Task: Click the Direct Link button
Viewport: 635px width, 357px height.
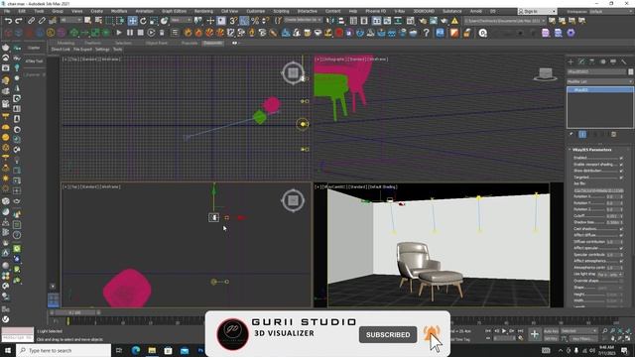Action: click(61, 50)
